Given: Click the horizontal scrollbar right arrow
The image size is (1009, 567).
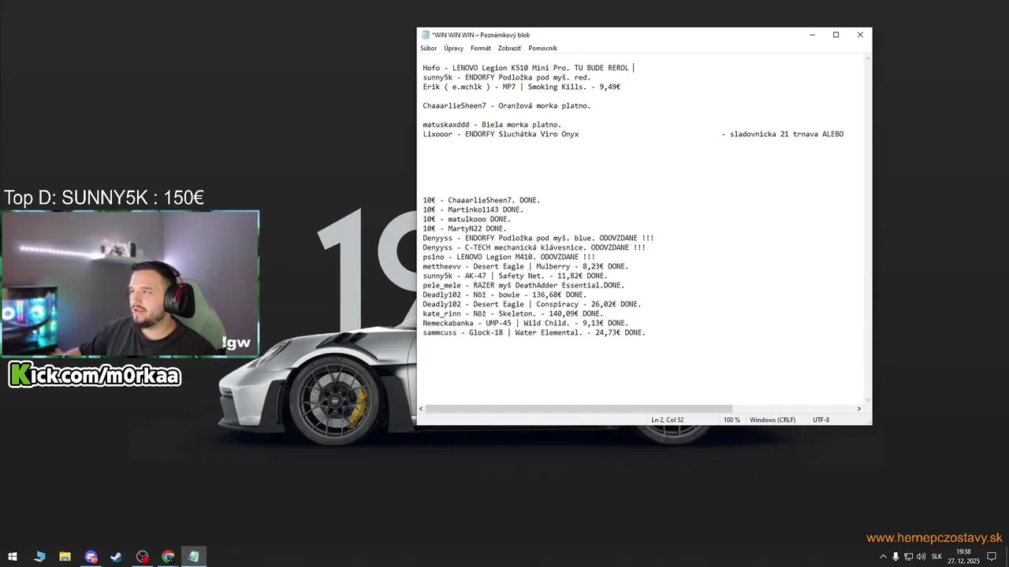Looking at the screenshot, I should pyautogui.click(x=859, y=409).
